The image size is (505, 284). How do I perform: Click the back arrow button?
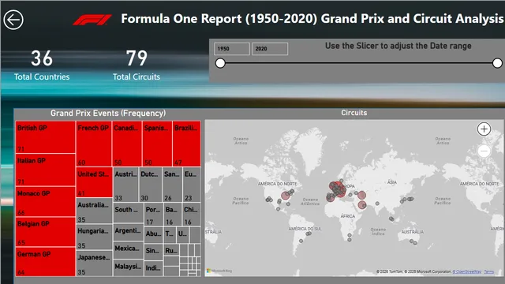(13, 20)
